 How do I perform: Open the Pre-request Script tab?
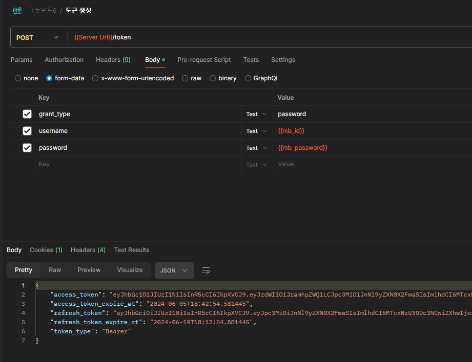pos(204,60)
